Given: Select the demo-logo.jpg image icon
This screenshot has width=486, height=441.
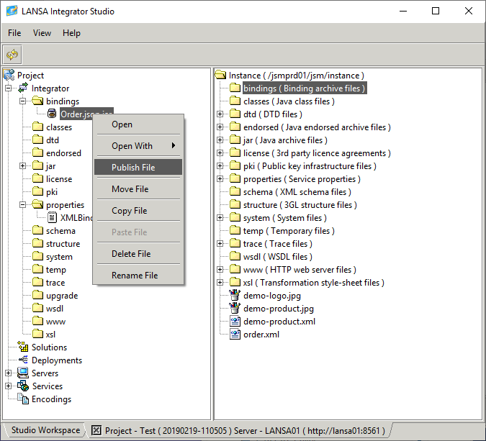Looking at the screenshot, I should pos(235,296).
